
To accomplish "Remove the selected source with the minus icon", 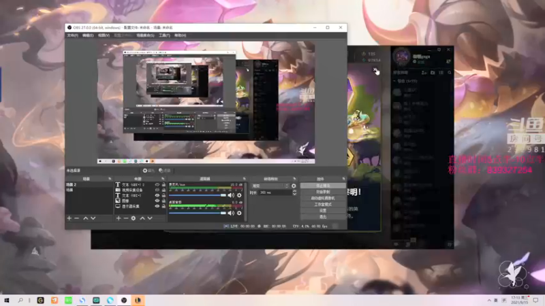I will 126,218.
